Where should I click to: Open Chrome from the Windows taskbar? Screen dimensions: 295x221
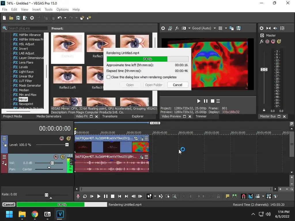pos(35,214)
